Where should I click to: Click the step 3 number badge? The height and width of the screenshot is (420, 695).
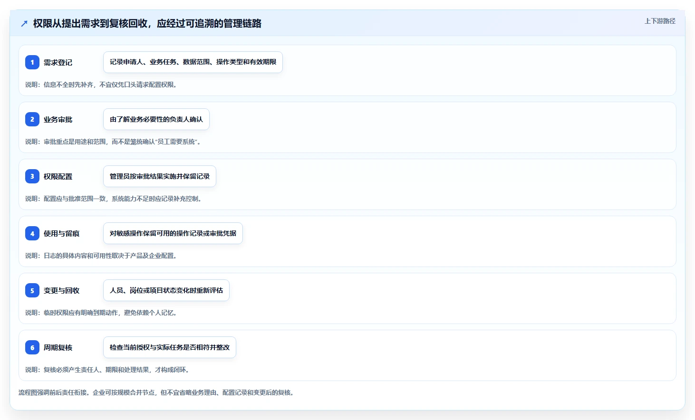point(32,176)
